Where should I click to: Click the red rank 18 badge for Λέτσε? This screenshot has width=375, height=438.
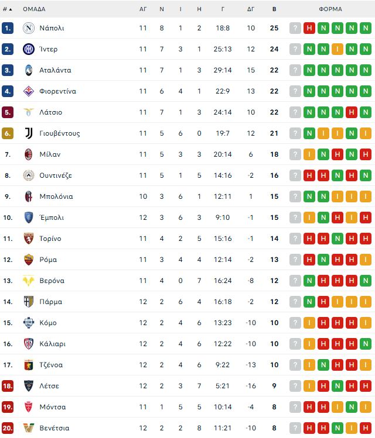[8, 386]
